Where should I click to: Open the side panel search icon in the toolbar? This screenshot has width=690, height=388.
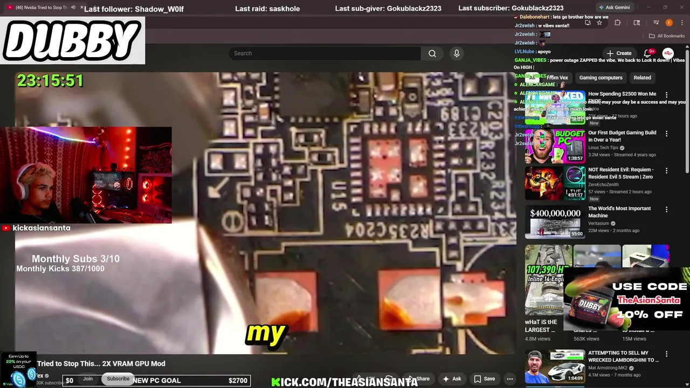coord(637,23)
